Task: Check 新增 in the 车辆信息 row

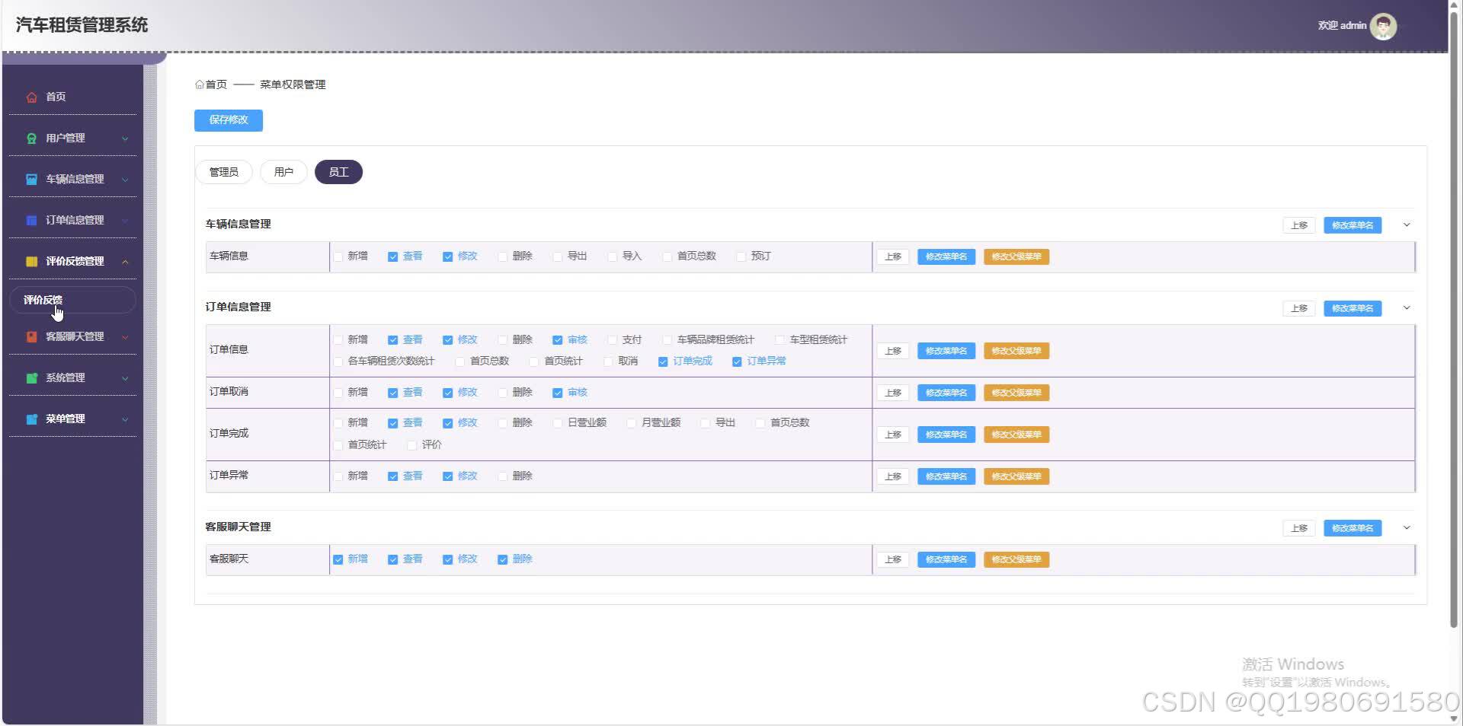Action: point(338,257)
